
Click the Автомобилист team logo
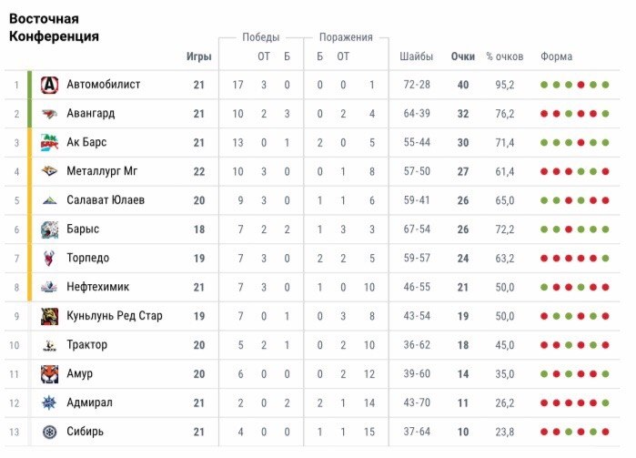49,85
